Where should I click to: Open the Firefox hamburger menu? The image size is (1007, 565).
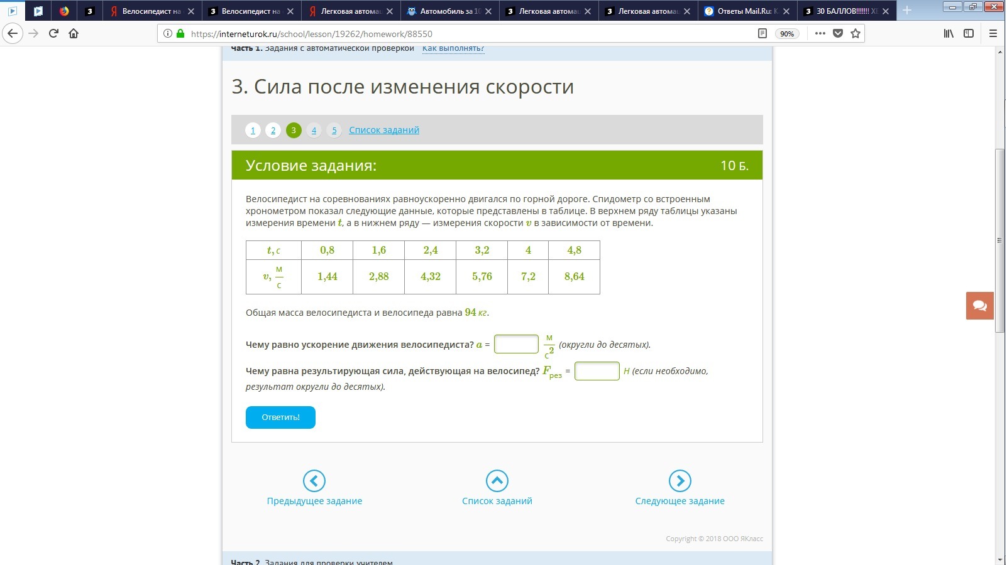coord(993,33)
